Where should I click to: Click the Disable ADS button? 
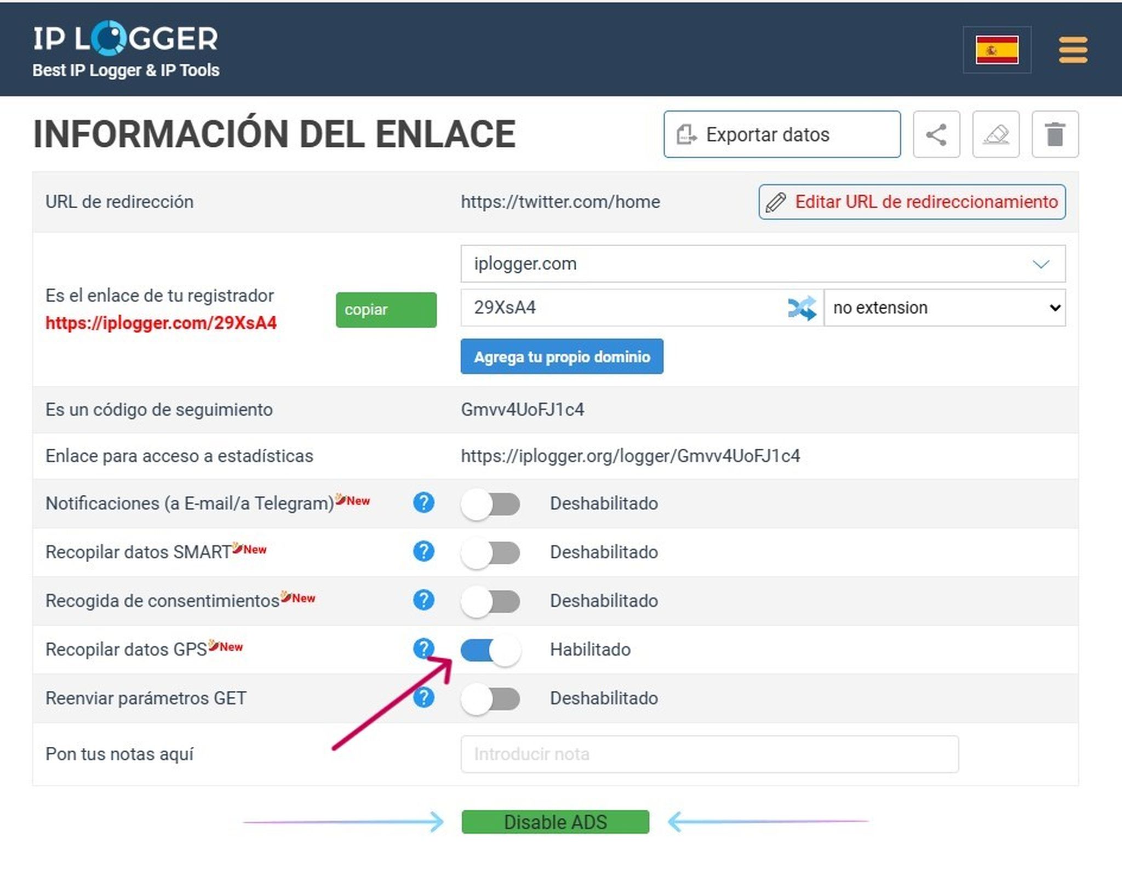555,822
